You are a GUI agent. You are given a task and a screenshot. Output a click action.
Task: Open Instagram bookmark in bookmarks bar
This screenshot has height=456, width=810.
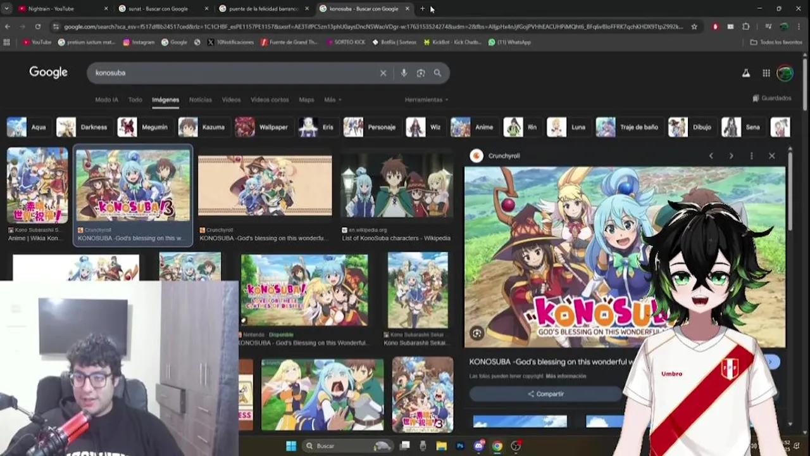(139, 42)
